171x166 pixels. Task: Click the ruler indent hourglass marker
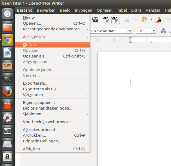coord(130,40)
